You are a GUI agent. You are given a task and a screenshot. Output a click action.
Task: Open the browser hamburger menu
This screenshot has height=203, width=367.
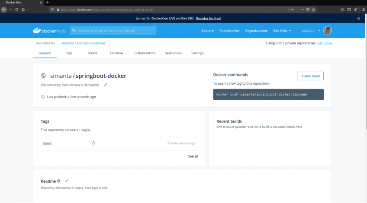(364, 10)
